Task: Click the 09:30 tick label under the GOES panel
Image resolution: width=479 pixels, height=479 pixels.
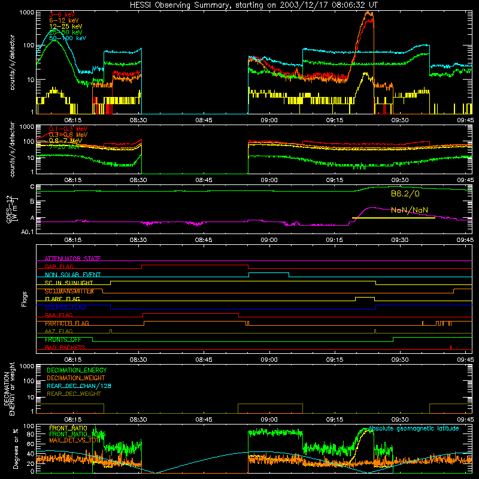Action: 400,240
